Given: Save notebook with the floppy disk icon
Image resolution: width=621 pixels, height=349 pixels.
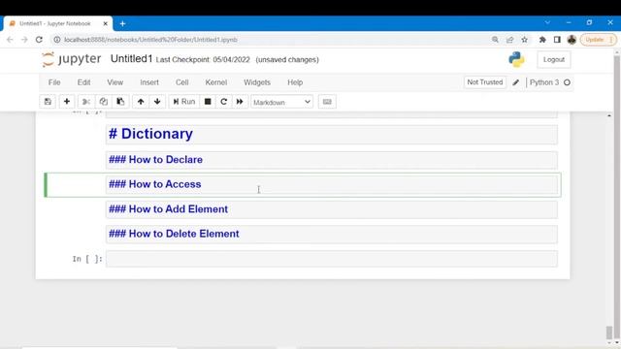Looking at the screenshot, I should pyautogui.click(x=48, y=102).
